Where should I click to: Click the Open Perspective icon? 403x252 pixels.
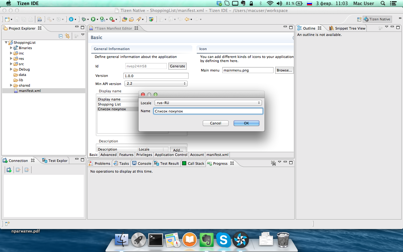(359, 19)
